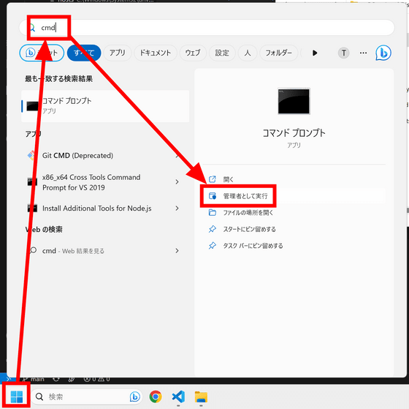The width and height of the screenshot is (409, 409).
Task: Expand the cmd Web search chevron
Action: coord(177,251)
